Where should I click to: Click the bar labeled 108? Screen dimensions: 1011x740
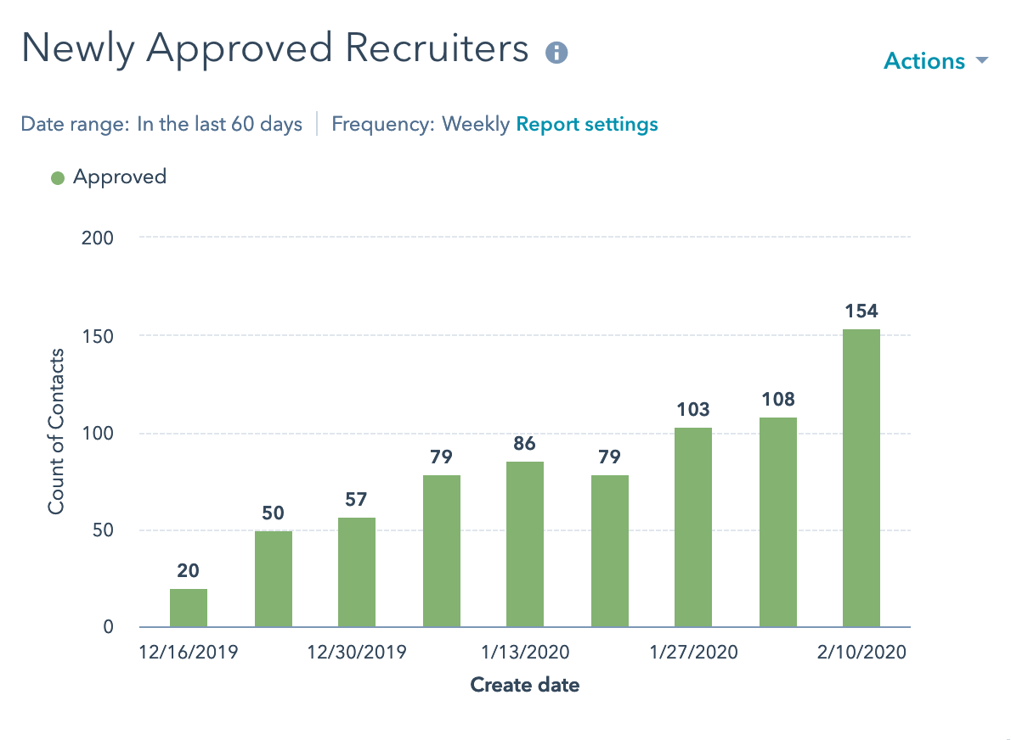click(778, 523)
